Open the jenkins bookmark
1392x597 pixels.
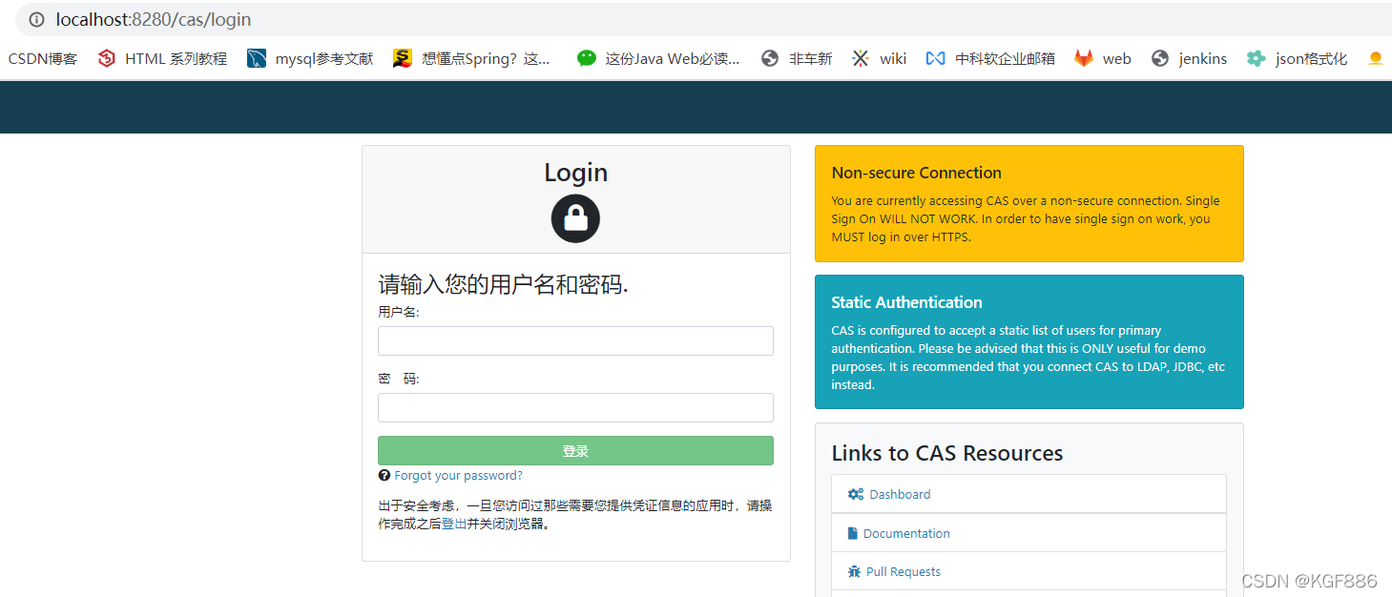click(1203, 58)
